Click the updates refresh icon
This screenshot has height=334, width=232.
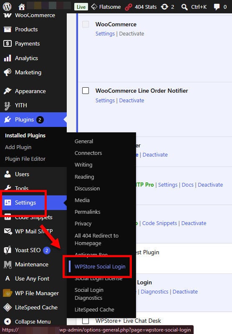[164, 7]
